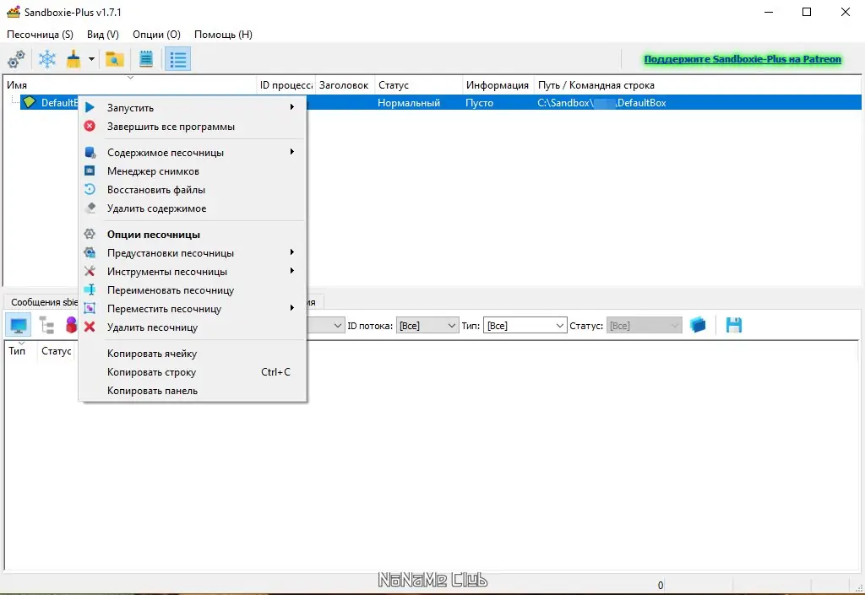865x595 pixels.
Task: Click the restore icon beside Восстановить файлы
Action: point(90,190)
